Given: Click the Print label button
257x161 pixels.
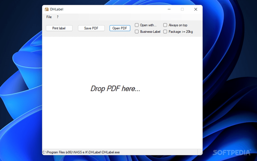Looking at the screenshot, I should [59, 28].
